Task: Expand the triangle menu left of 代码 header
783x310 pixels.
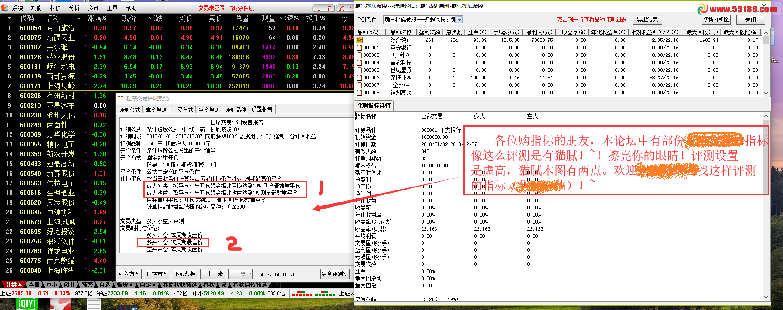Action: tap(9, 18)
